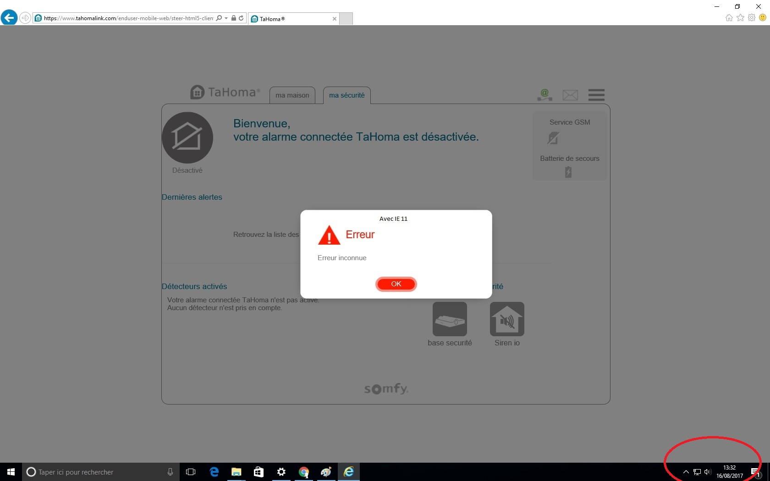Open the address bar search magnifier

point(219,18)
